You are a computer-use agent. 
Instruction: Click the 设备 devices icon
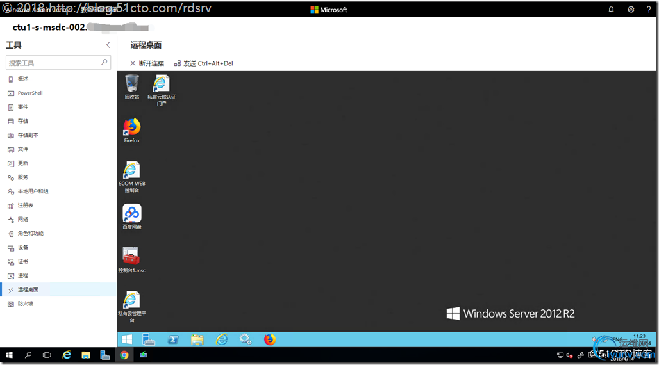11,248
